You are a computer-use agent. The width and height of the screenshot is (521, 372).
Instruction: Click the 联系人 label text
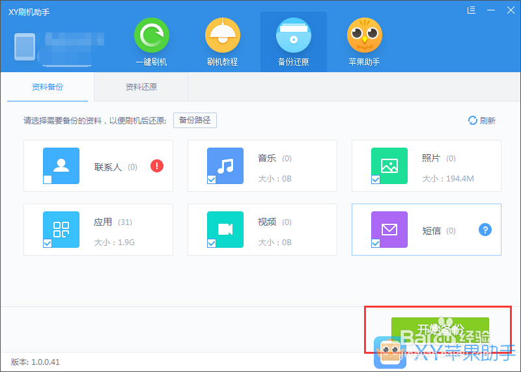pyautogui.click(x=108, y=167)
